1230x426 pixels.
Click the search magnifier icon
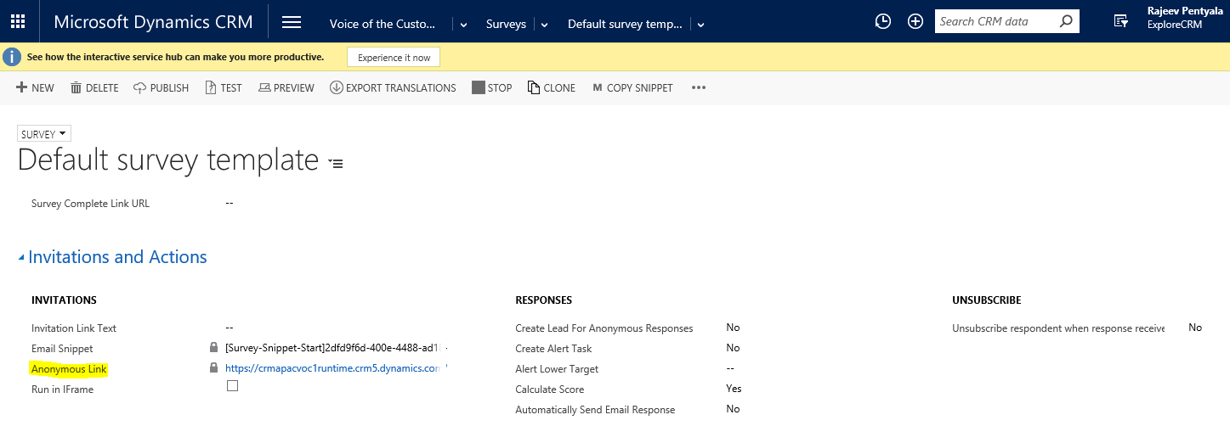coord(1066,22)
